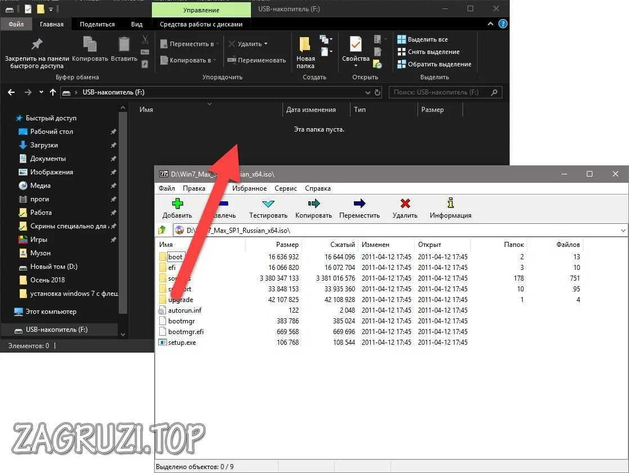Click Deselect (Снять выделение) in Explorer ribbon
629x473 pixels.
pos(428,52)
